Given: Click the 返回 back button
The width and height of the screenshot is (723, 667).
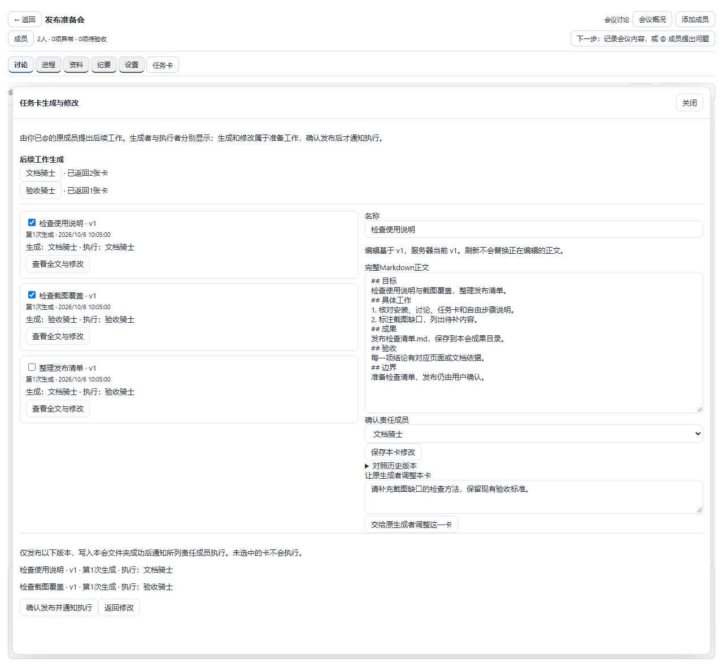Looking at the screenshot, I should point(25,19).
